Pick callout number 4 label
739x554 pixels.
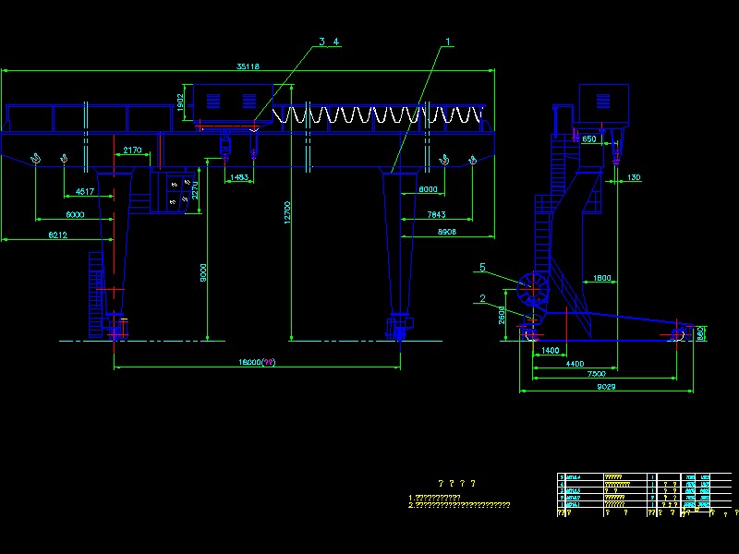(x=336, y=42)
